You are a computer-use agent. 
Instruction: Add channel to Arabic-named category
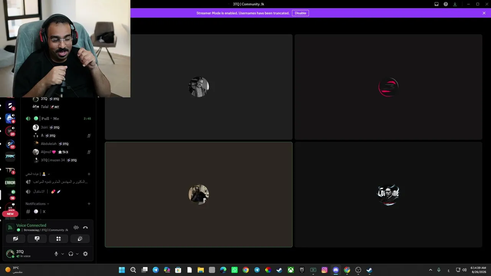coord(89,174)
